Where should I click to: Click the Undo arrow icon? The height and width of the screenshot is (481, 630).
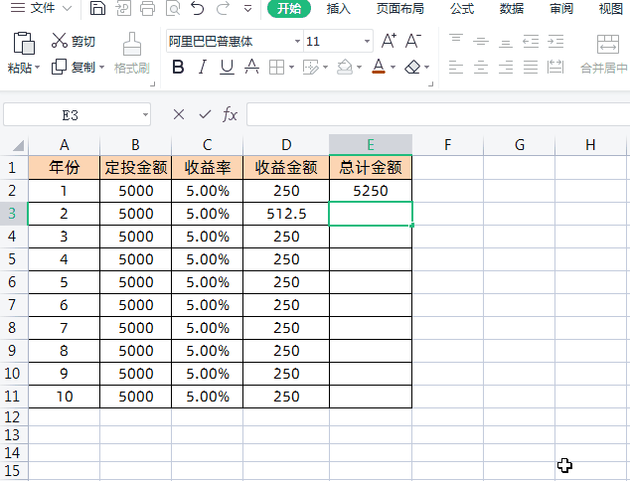coord(197,9)
